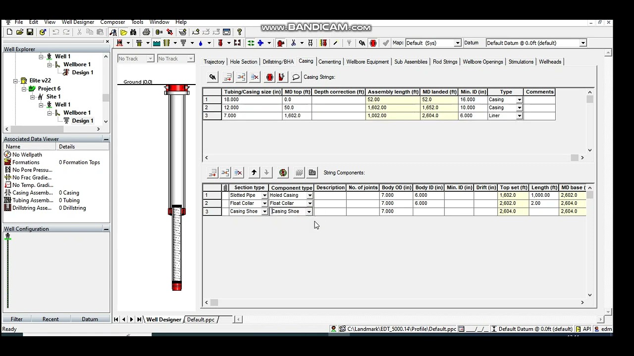Screen dimensions: 634x356
Task: Select Design 1 under Project 6
Action: coord(82,121)
